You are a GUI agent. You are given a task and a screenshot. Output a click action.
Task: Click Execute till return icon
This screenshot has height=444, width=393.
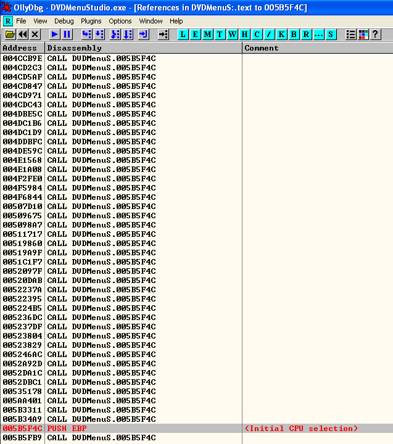[x=144, y=35]
